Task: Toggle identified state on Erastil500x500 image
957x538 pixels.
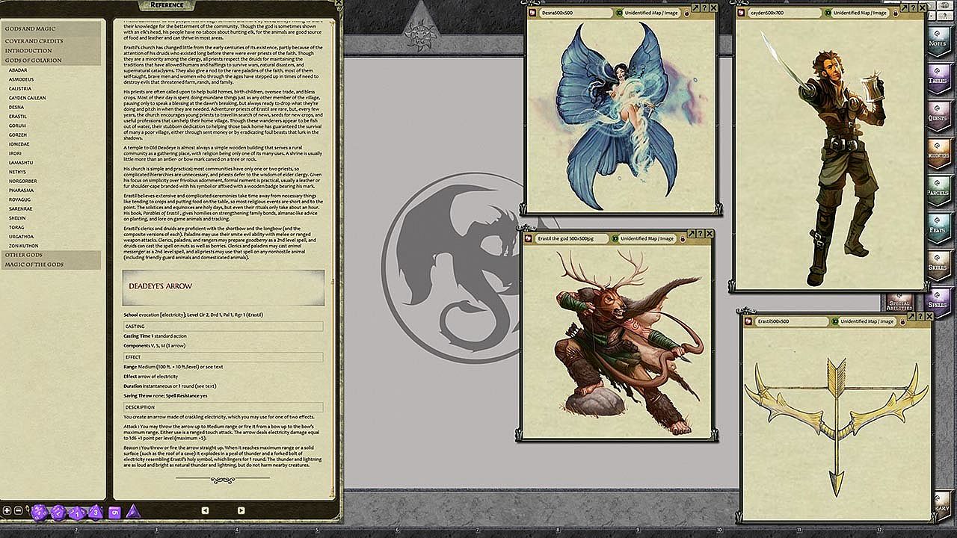Action: [x=835, y=321]
